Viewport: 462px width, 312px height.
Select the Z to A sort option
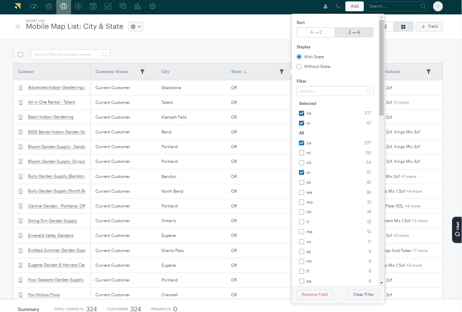click(354, 32)
